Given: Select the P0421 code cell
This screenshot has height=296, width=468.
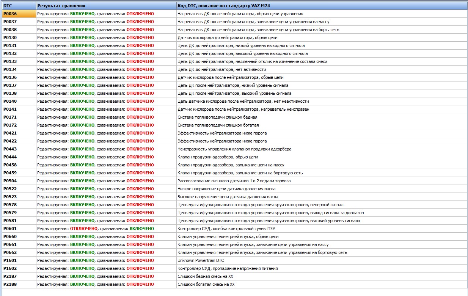Looking at the screenshot, I should coord(19,133).
